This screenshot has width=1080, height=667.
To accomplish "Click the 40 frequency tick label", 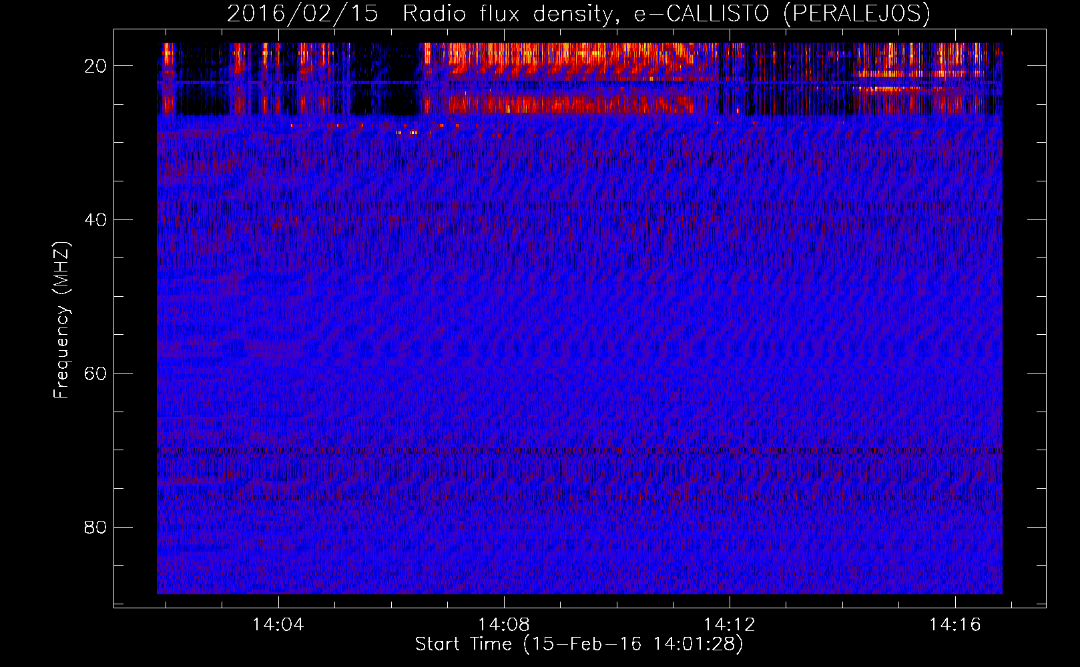I will click(96, 219).
